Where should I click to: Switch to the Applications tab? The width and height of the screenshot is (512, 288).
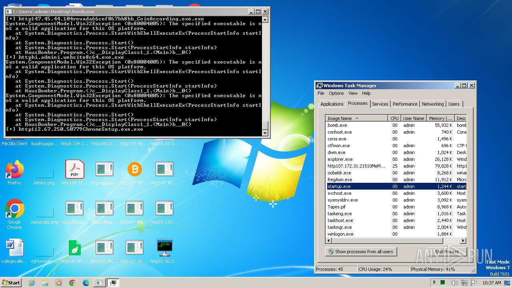pos(332,104)
